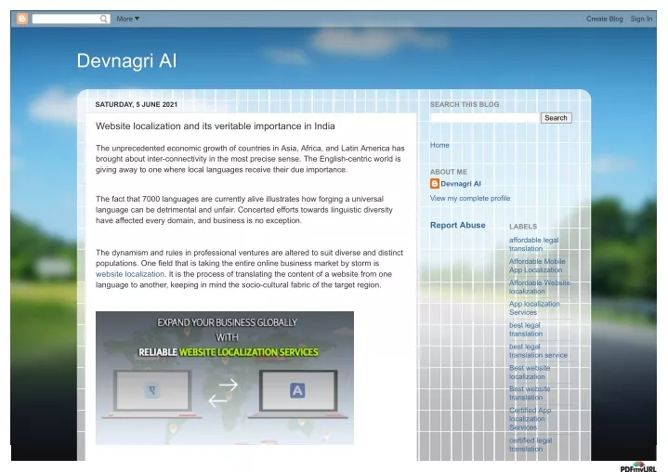
Task: Open the post title Website localization and its veritable importance
Action: [x=216, y=126]
